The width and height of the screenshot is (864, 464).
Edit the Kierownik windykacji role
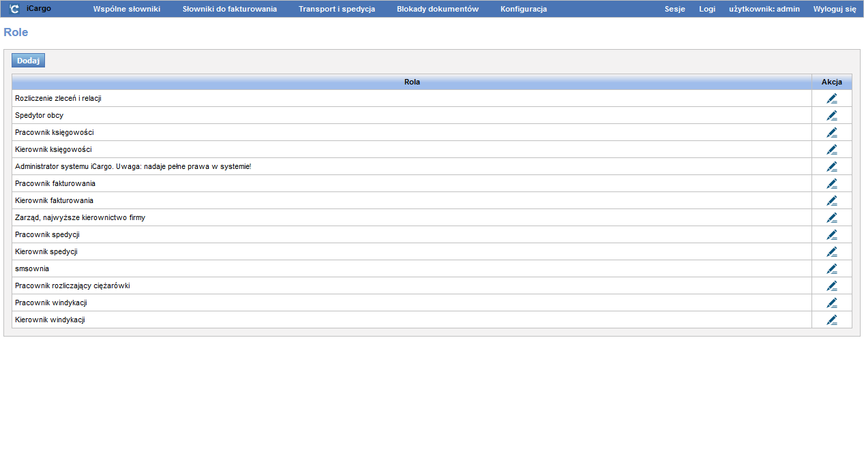[x=831, y=320]
